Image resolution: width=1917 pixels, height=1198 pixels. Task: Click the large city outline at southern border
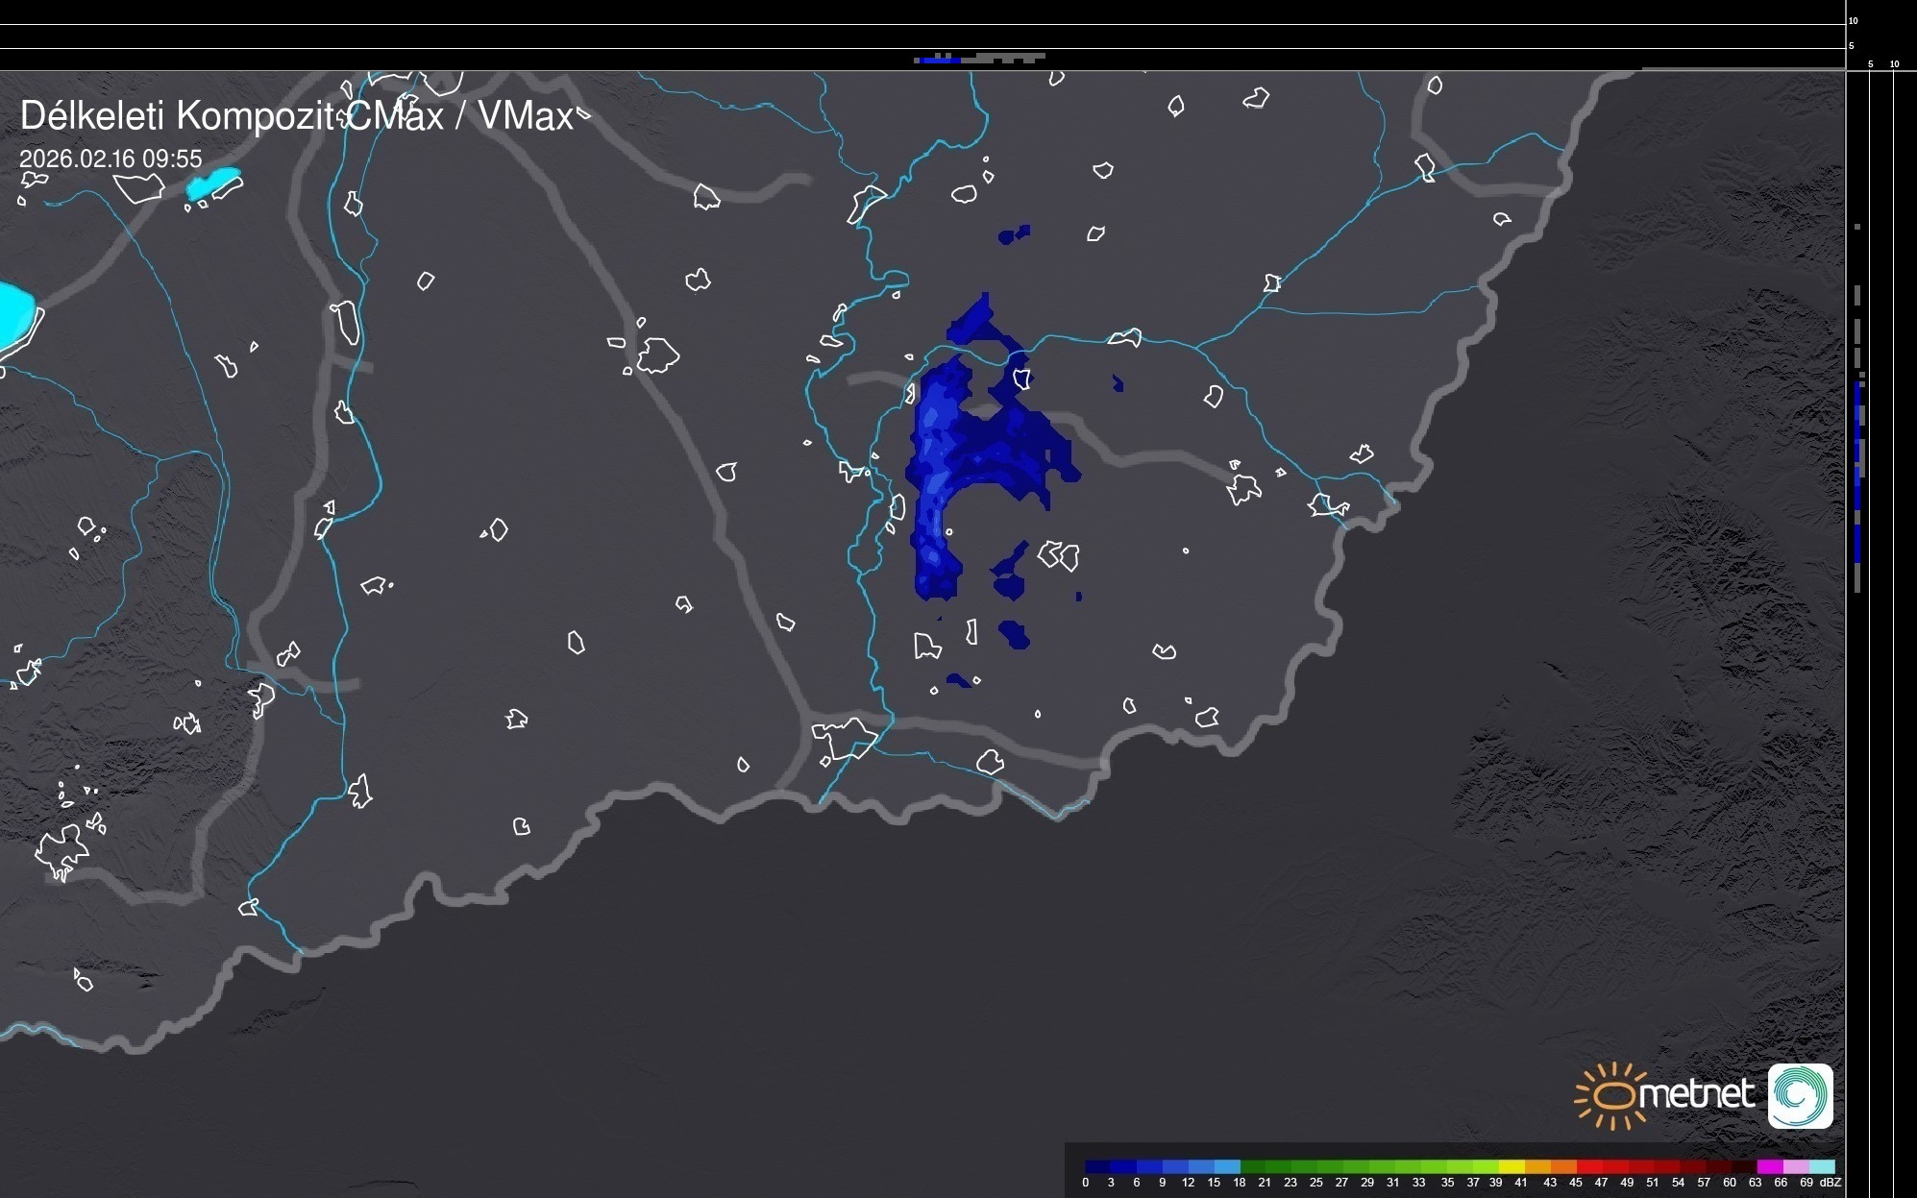tap(844, 738)
